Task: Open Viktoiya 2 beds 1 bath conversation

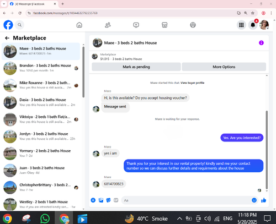Action: coord(41,119)
